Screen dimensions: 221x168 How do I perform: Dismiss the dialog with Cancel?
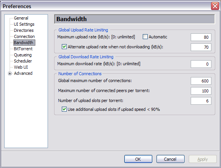(170, 159)
